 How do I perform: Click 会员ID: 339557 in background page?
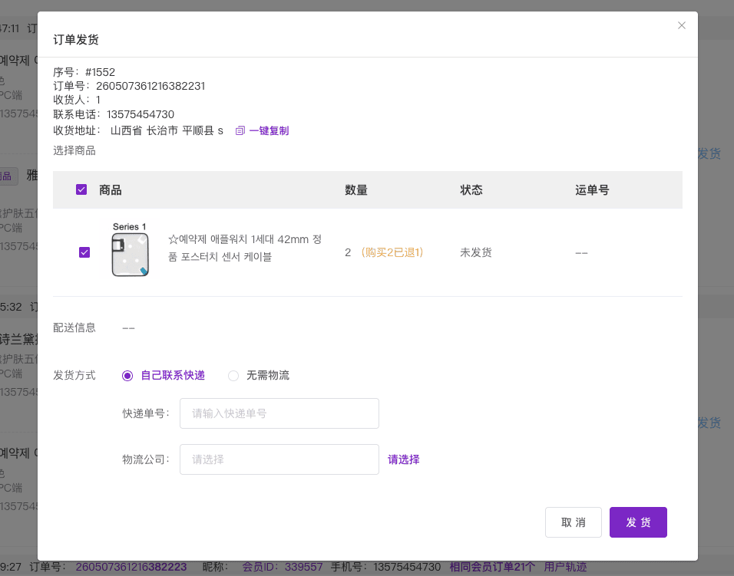pos(283,567)
